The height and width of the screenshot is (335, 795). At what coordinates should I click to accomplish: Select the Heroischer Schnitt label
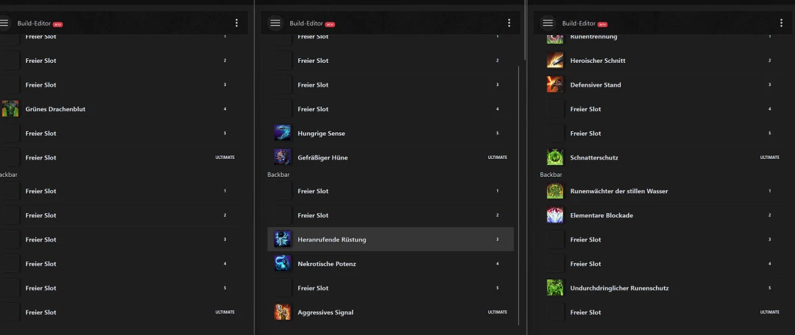(x=598, y=60)
